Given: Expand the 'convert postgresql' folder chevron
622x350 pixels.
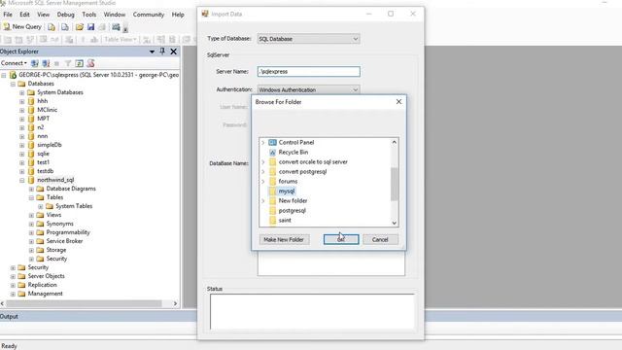Looking at the screenshot, I should pyautogui.click(x=262, y=171).
